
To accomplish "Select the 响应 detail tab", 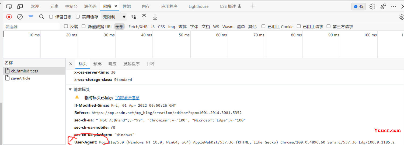I will 113,64.
